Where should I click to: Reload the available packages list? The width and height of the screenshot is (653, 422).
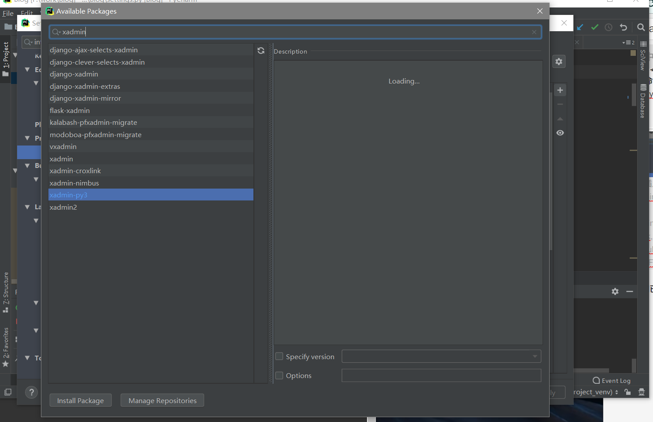tap(261, 51)
